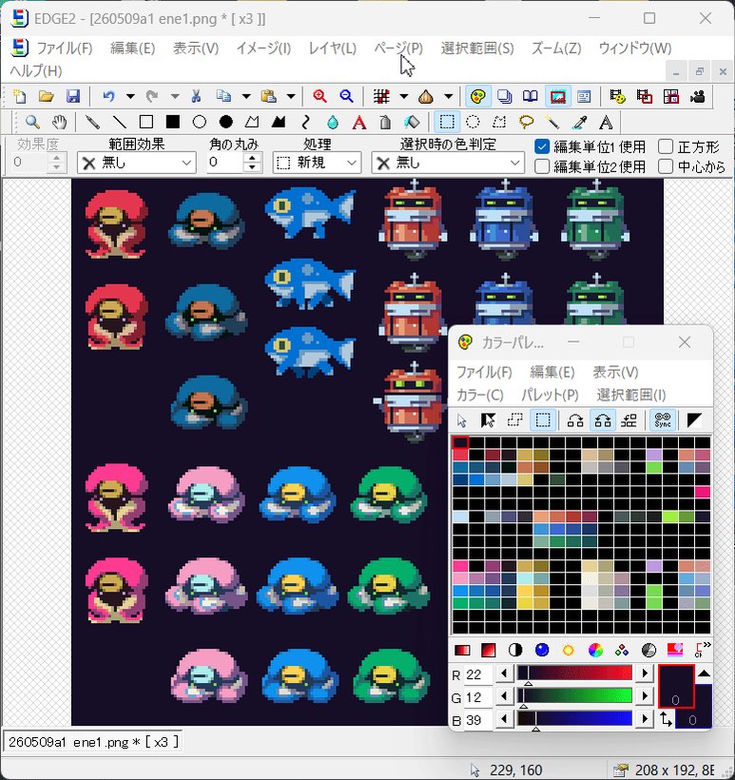Expand the onion skin dropdown arrow

(448, 96)
